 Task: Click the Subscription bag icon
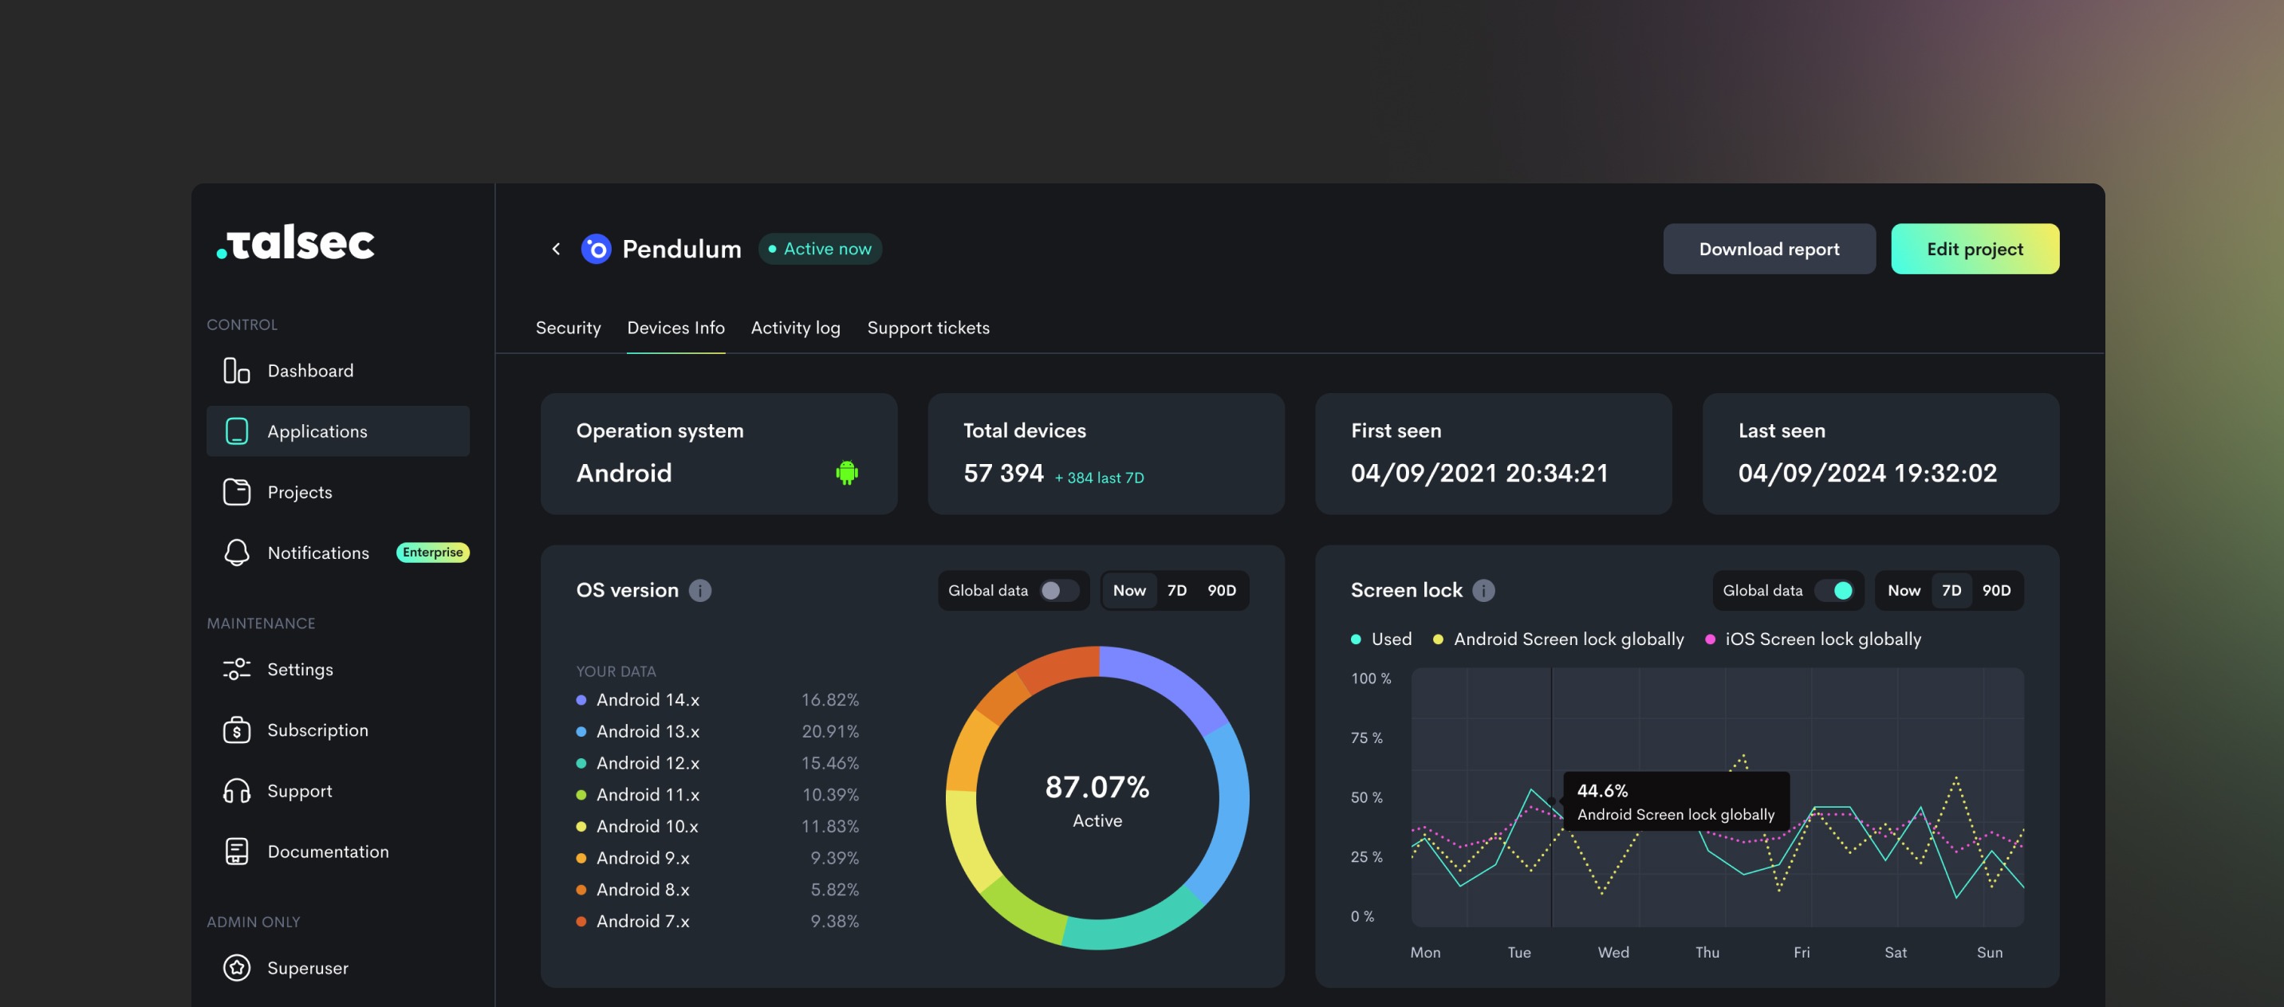236,730
